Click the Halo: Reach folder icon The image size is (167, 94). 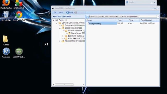(66, 38)
